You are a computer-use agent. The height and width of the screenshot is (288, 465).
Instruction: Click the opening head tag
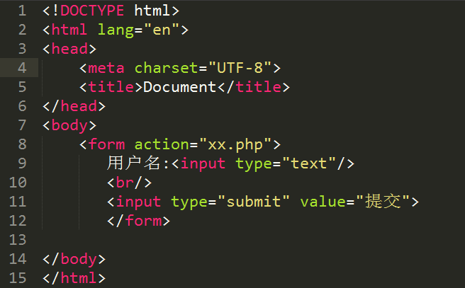pos(69,49)
